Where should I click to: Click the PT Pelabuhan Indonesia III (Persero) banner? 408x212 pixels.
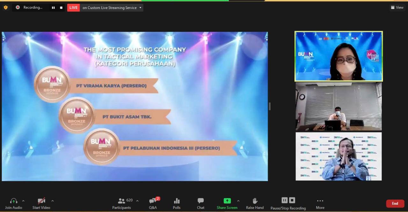click(178, 148)
